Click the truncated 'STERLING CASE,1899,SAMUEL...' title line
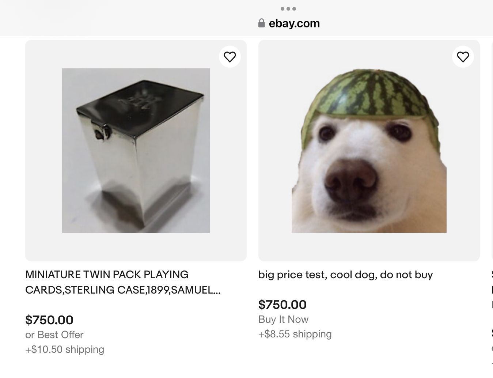 (123, 290)
